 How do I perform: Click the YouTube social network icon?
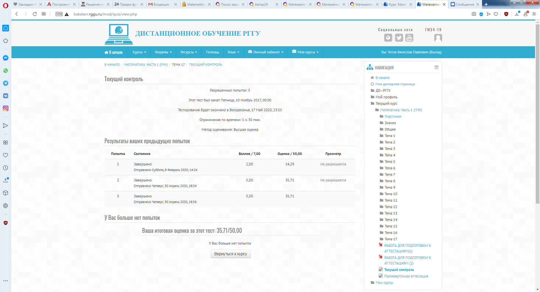(409, 38)
